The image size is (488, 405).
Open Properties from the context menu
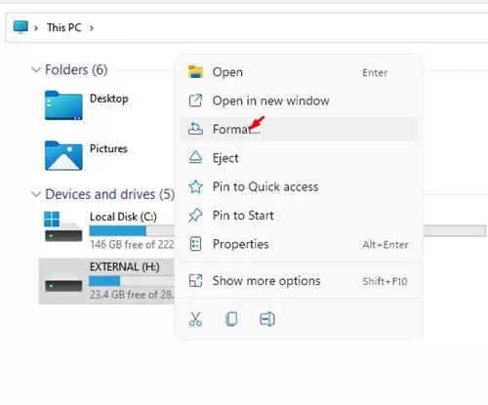pyautogui.click(x=299, y=244)
